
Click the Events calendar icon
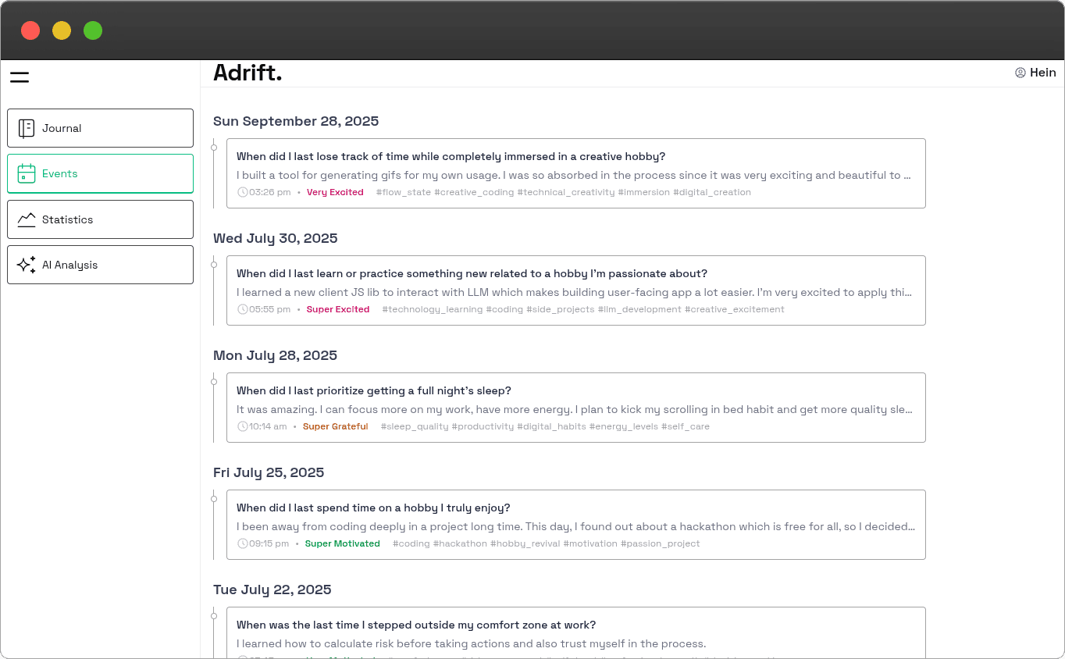(x=27, y=173)
